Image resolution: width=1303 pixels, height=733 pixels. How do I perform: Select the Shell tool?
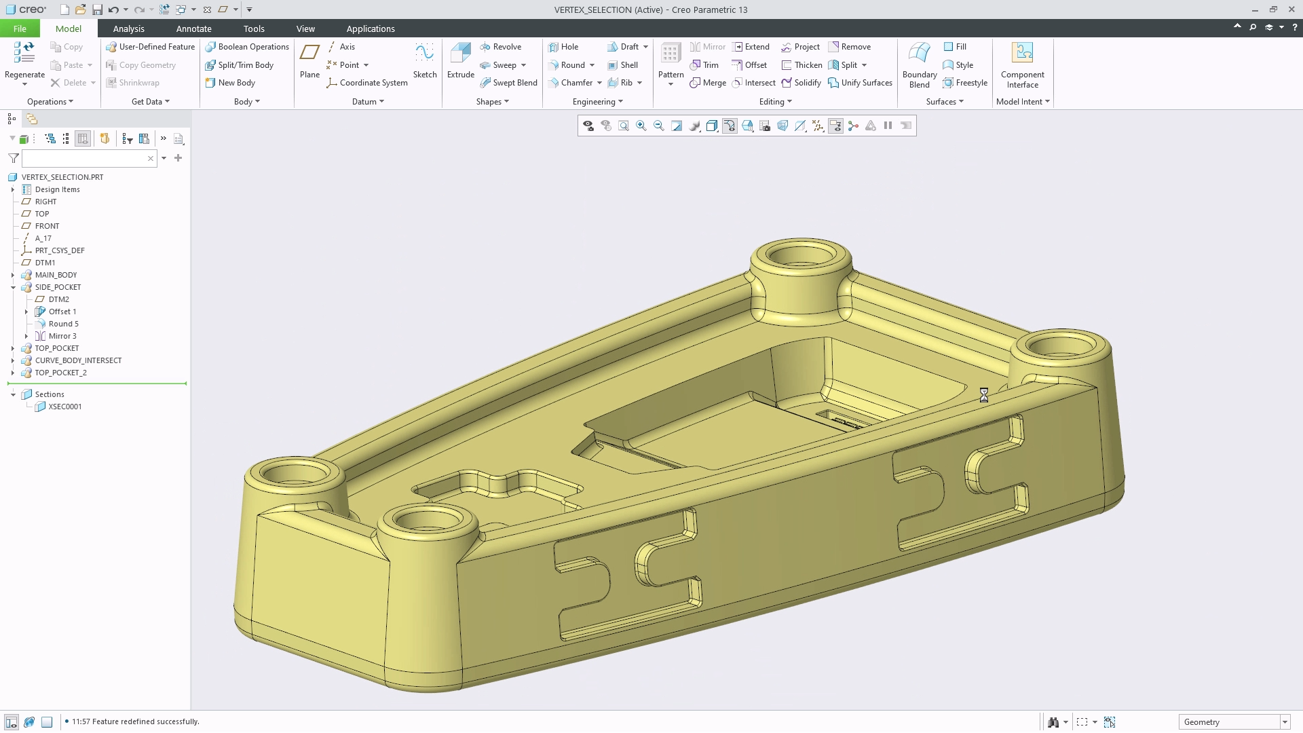(623, 64)
